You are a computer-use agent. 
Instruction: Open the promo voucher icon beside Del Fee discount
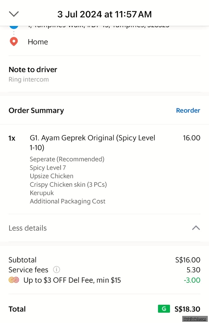click(x=14, y=280)
